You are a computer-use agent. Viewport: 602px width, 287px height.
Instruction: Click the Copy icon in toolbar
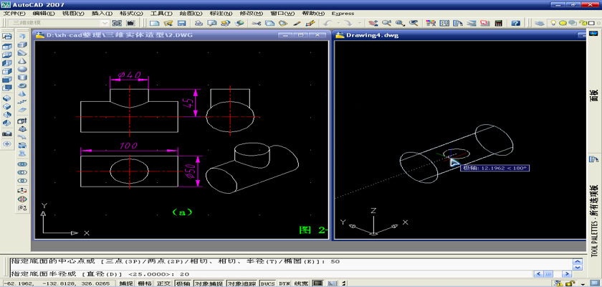point(269,23)
